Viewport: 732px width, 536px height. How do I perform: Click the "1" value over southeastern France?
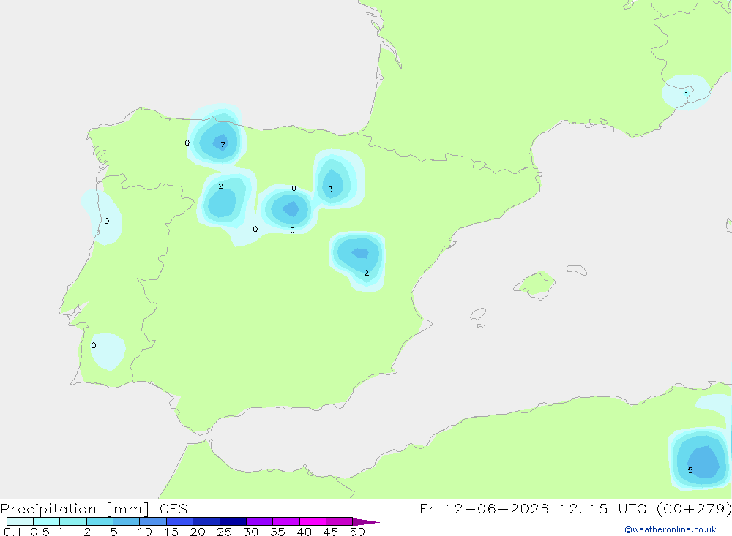tap(687, 94)
